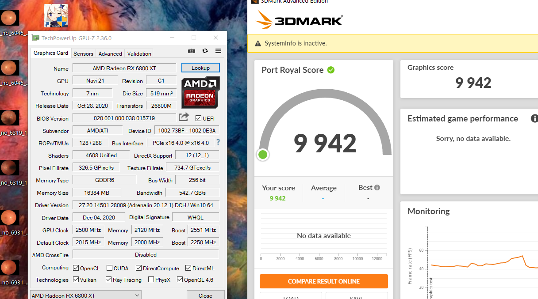Switch to the Graphics Card tab
This screenshot has width=538, height=299.
[51, 53]
